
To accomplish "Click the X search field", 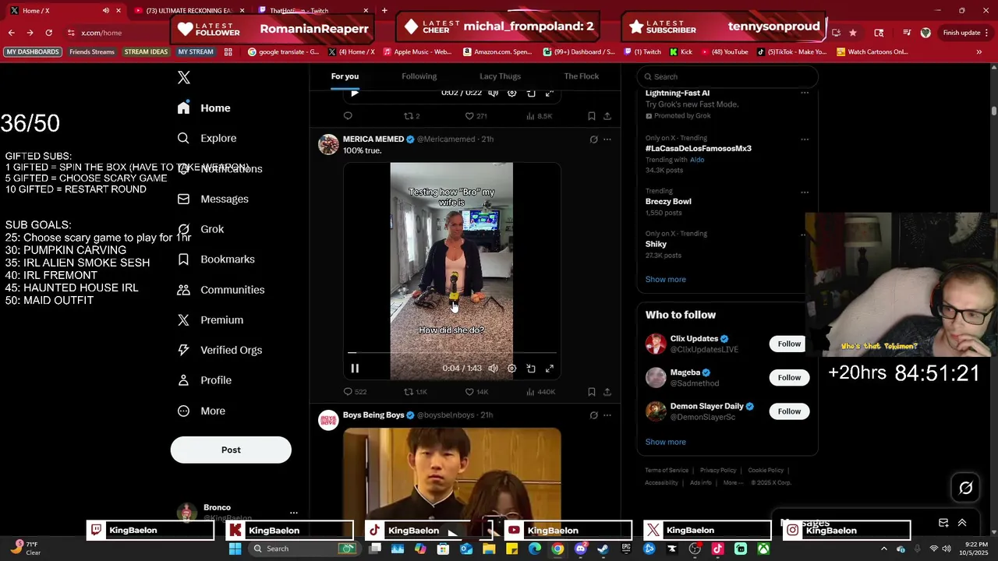I will (x=727, y=76).
